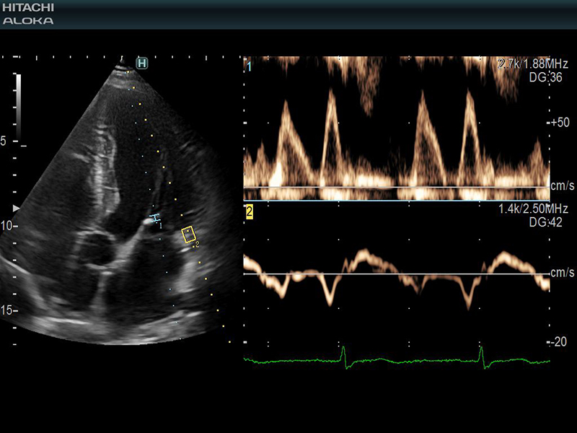This screenshot has height=433, width=577.
Task: Click the 1.4k/2.50MHz frequency readout
Action: [524, 209]
